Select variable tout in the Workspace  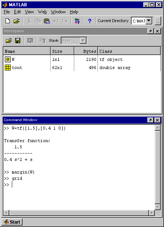(17, 68)
